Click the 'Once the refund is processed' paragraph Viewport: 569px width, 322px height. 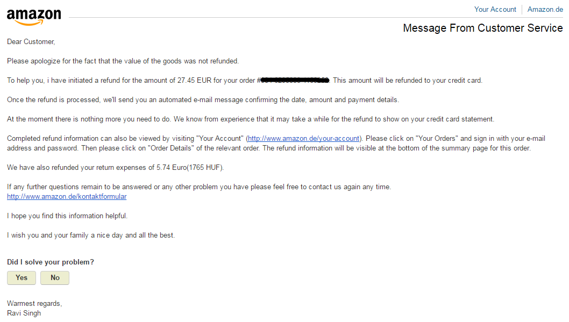tap(203, 100)
